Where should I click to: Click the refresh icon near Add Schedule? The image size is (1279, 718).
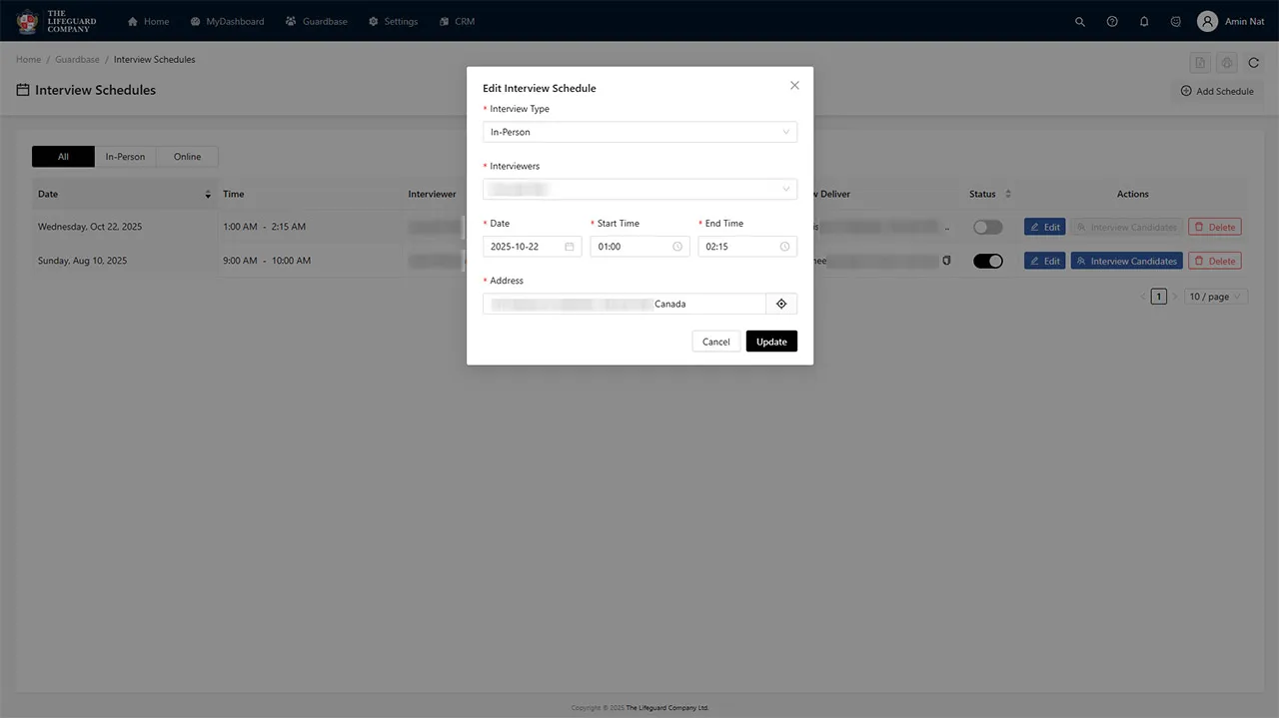[1254, 63]
